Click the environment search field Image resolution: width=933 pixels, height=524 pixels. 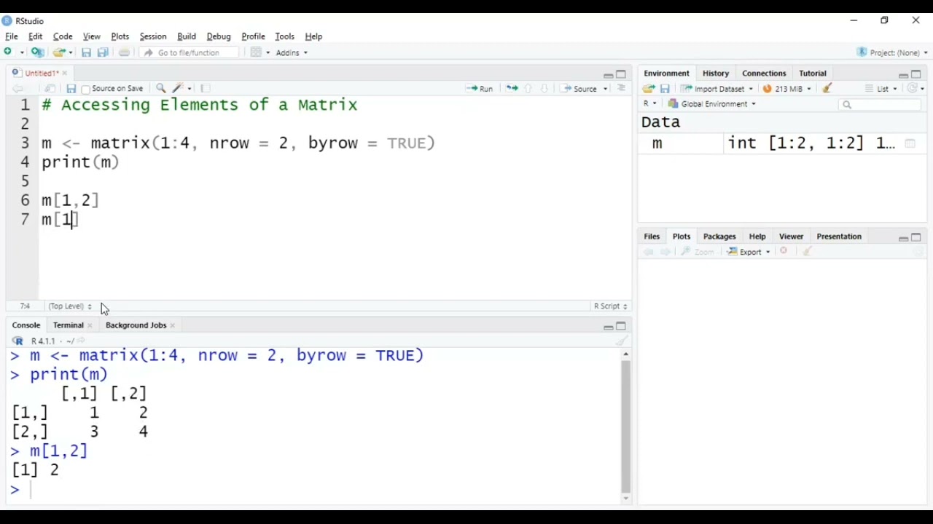pos(880,105)
